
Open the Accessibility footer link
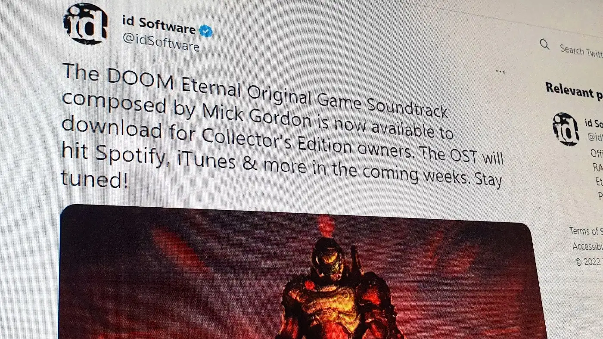[587, 246]
